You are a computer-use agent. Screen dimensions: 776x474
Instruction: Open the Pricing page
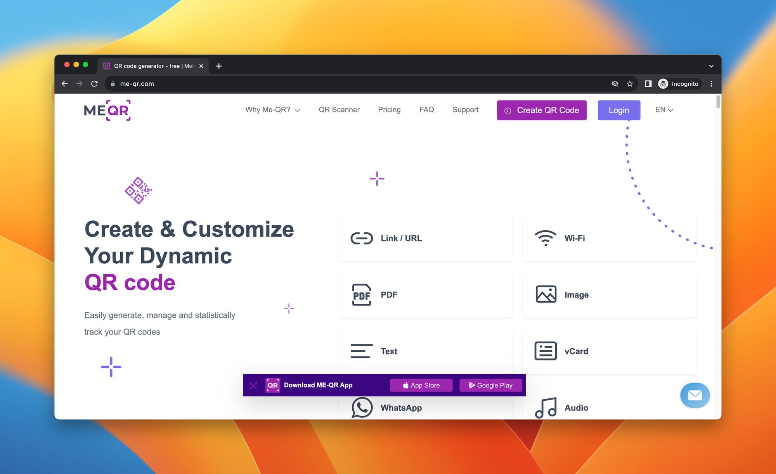(388, 109)
